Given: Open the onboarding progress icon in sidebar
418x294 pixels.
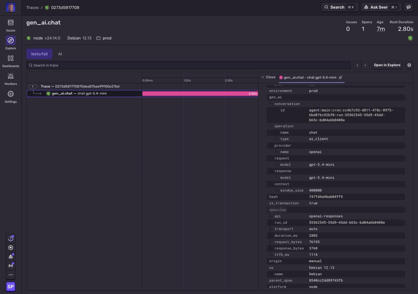Looking at the screenshot, I should click(11, 239).
